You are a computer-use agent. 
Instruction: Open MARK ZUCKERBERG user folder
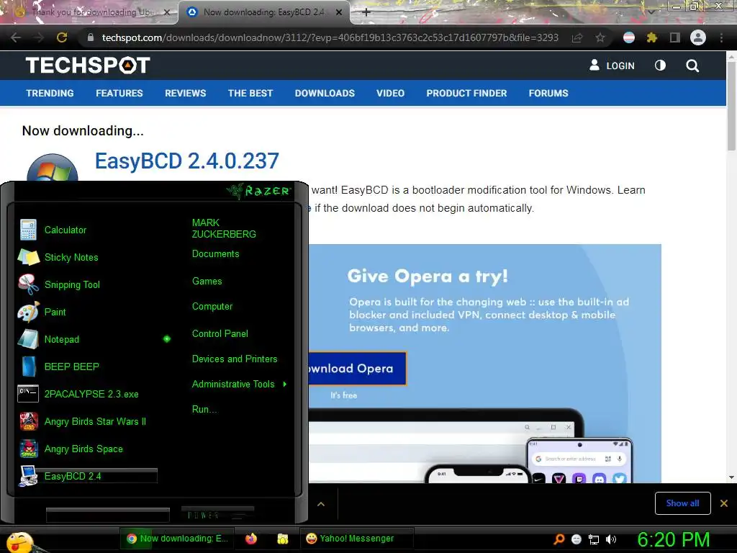click(224, 228)
